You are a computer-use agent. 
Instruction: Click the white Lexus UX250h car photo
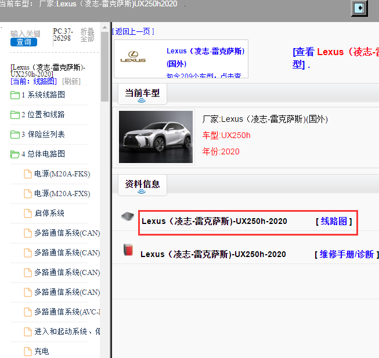(156, 137)
